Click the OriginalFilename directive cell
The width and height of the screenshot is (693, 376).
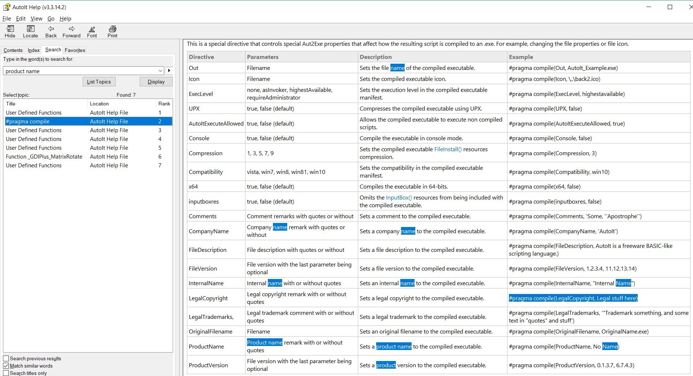tap(216, 332)
